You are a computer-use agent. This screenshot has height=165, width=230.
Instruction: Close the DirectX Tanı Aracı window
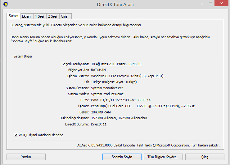point(222,3)
